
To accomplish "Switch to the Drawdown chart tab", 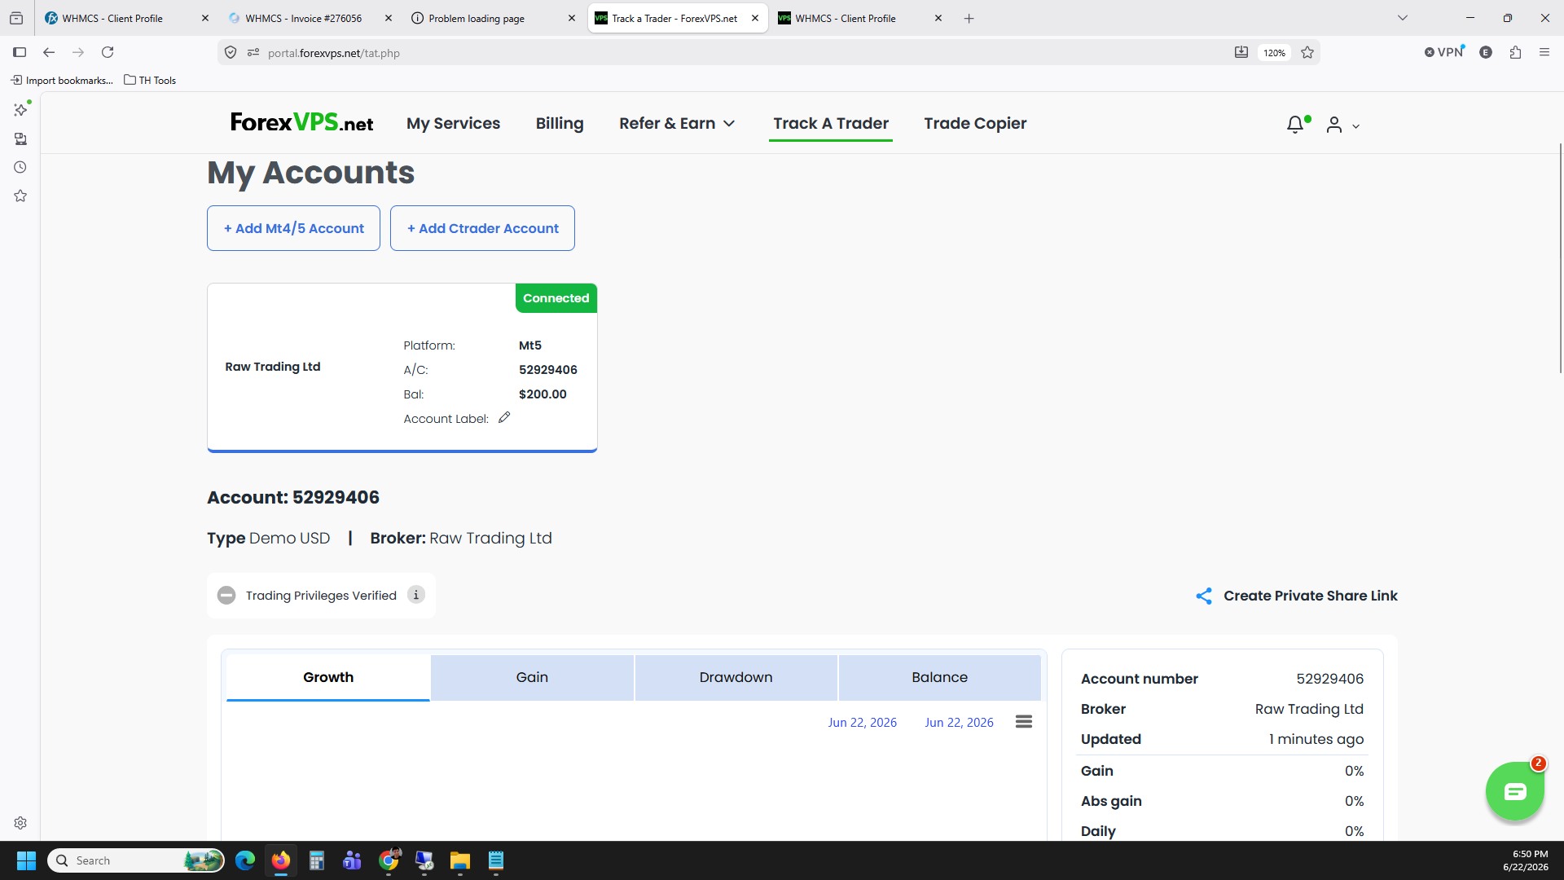I will click(x=736, y=677).
